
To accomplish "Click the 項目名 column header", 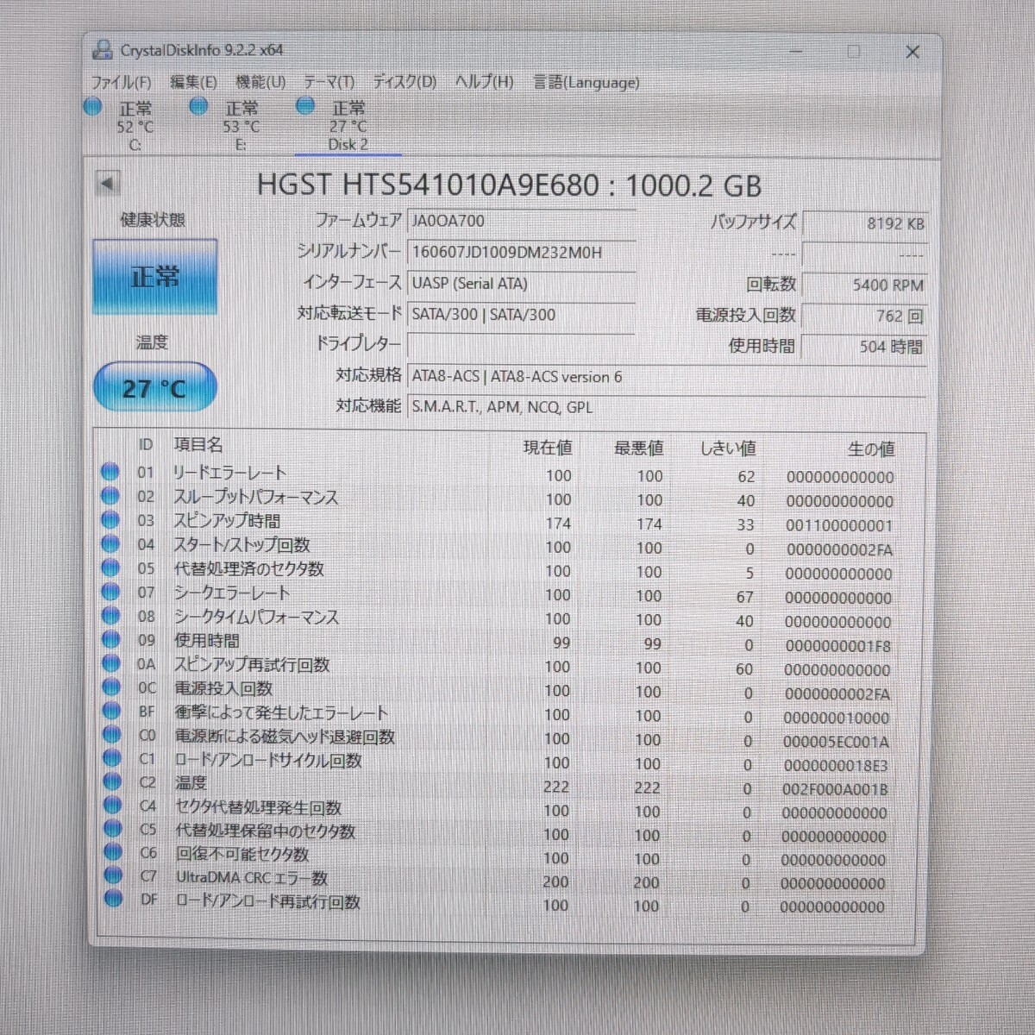I will pos(198,444).
